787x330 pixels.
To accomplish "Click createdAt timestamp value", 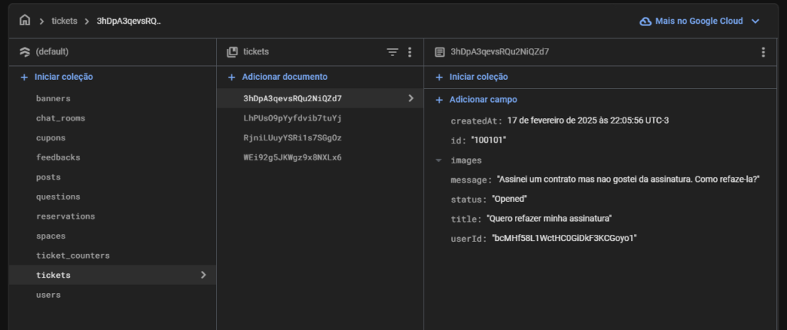I will (588, 120).
